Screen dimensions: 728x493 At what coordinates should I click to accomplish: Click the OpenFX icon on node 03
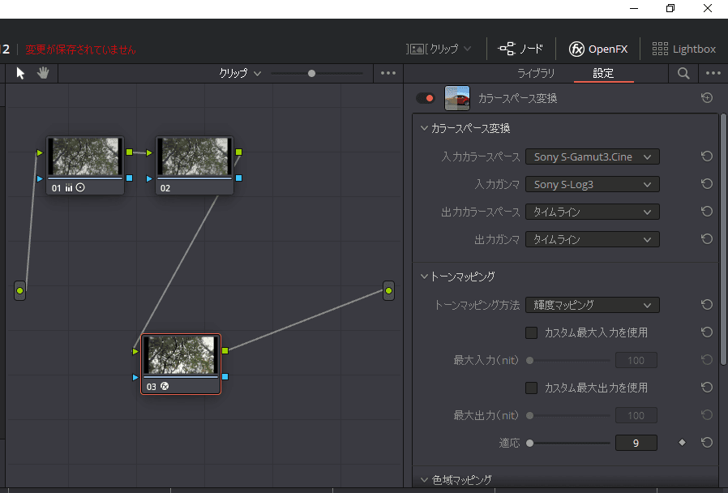coord(165,386)
